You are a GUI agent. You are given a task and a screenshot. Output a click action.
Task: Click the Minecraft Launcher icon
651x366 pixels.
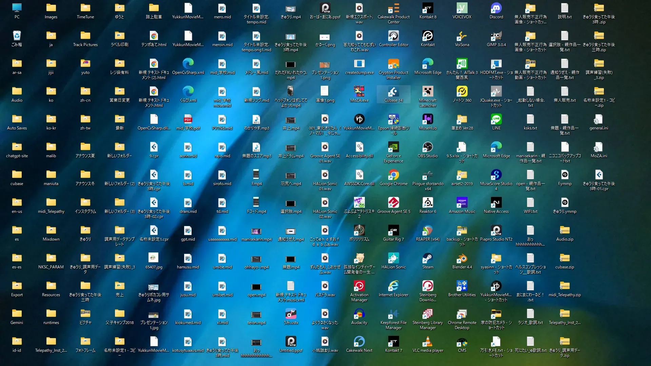pos(428,92)
